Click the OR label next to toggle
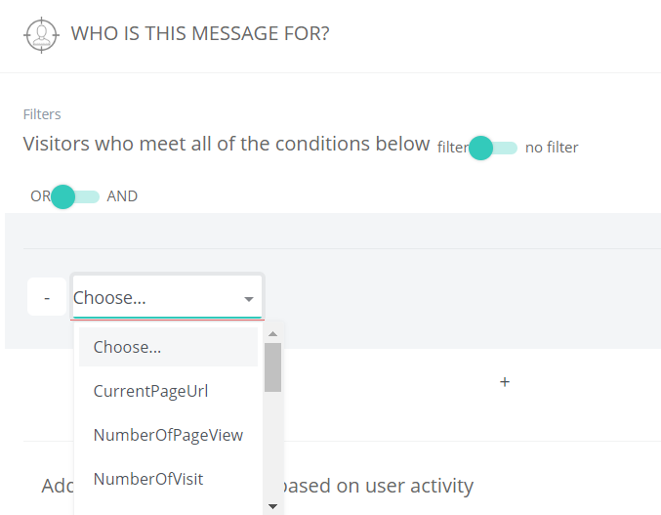 [x=40, y=196]
